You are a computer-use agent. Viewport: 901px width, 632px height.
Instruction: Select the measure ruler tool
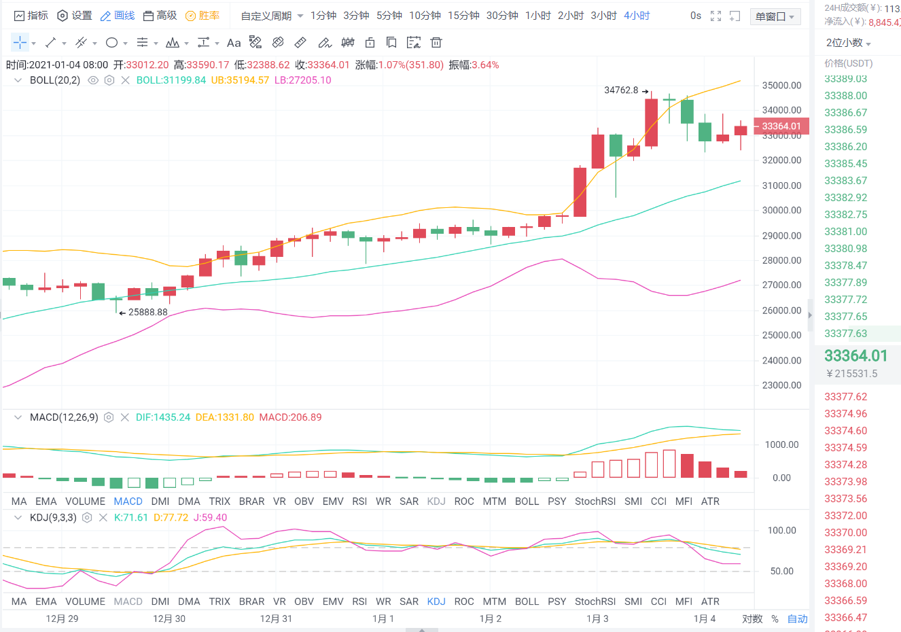click(299, 42)
